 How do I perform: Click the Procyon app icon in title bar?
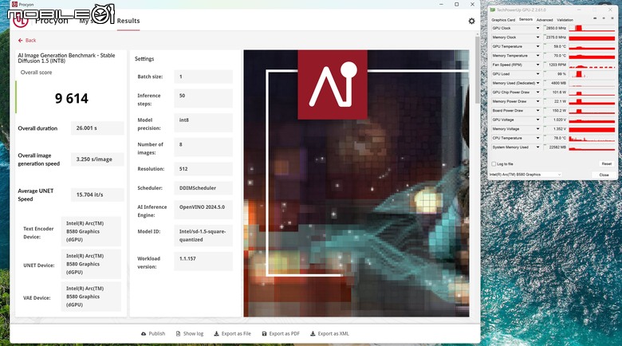coord(14,4)
